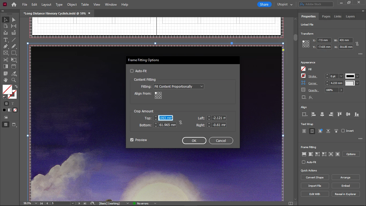The height and width of the screenshot is (206, 366).
Task: Apply None color button in toolbox
Action: (x=15, y=110)
